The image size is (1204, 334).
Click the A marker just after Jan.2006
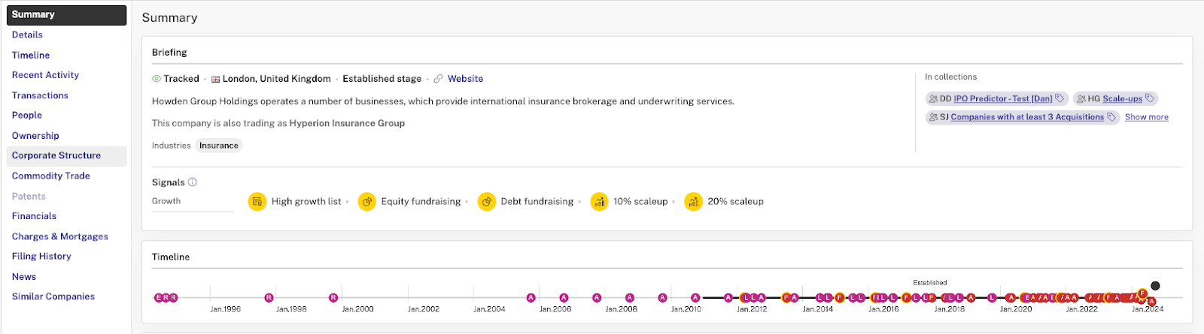coord(564,298)
